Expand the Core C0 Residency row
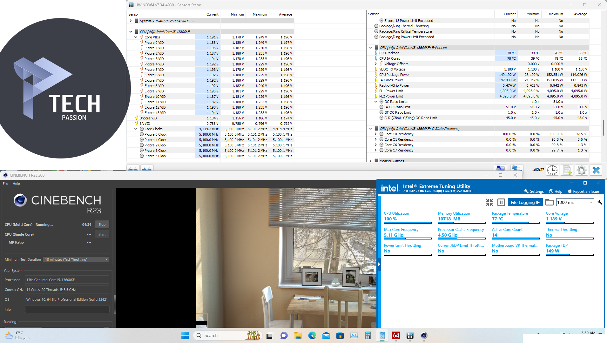Viewport: 607px width, 343px height. [375, 134]
